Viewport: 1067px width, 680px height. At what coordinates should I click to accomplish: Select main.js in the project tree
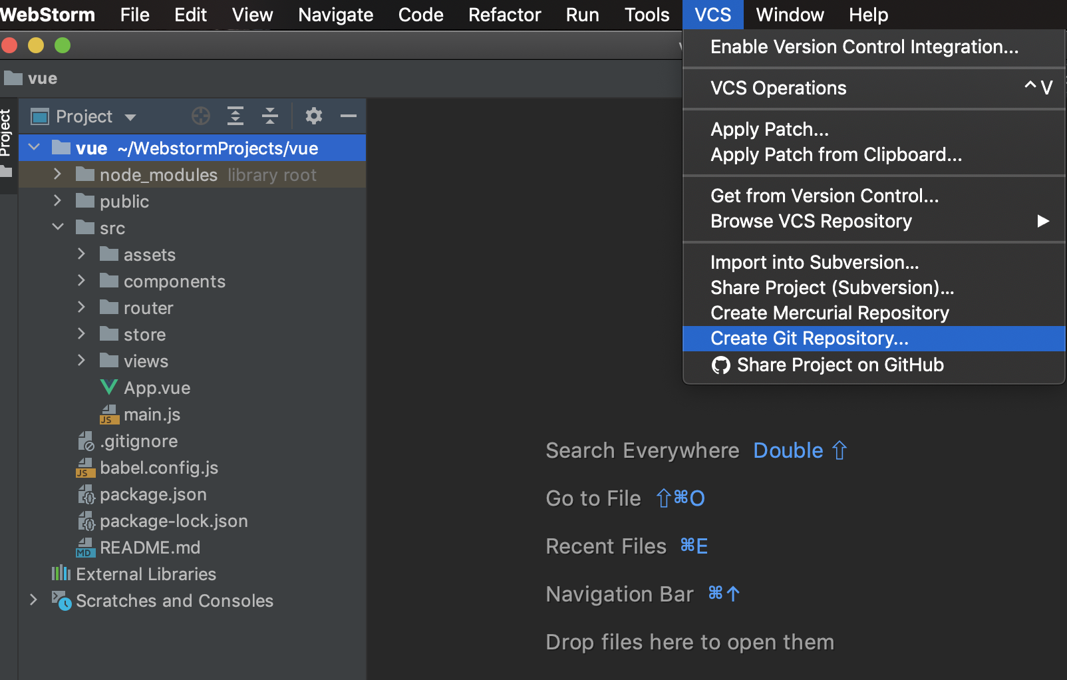[152, 415]
